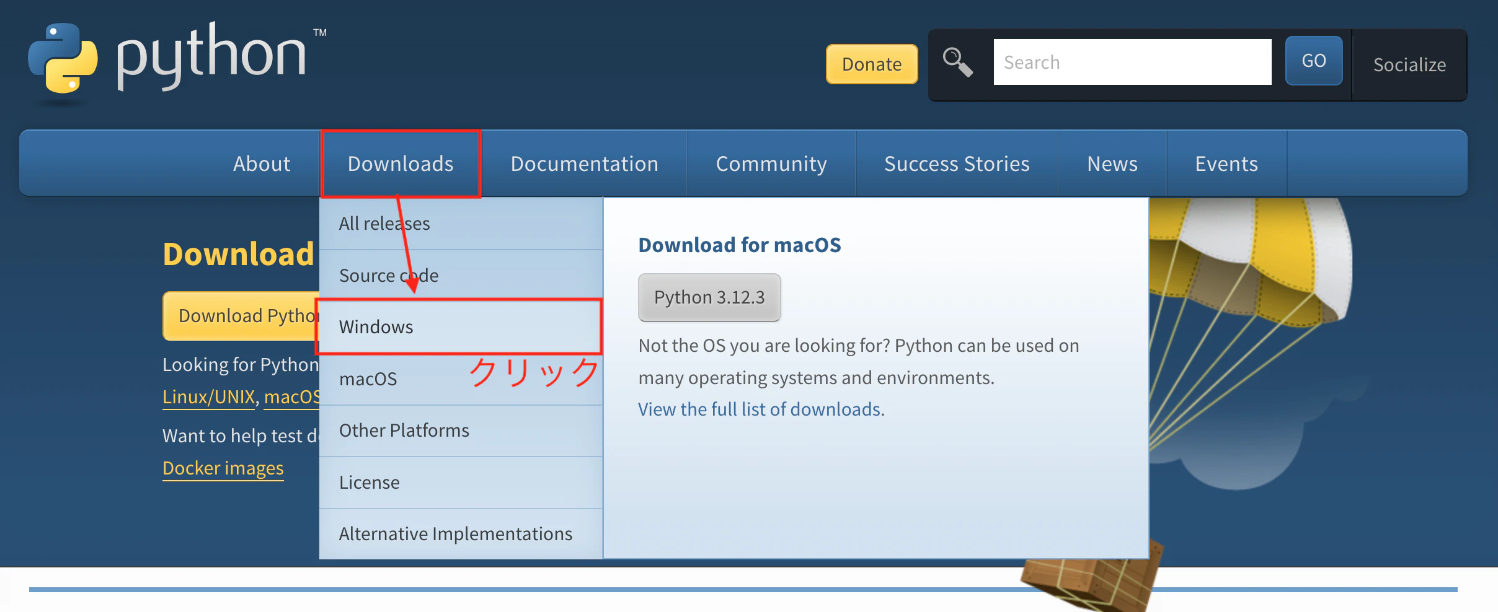Click the GO search button
Screen dimensions: 1498x612
(1314, 61)
